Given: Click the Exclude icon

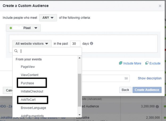Looking at the screenshot, I should pos(147,63).
